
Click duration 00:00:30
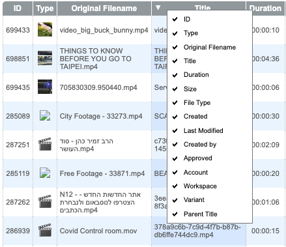(265, 116)
